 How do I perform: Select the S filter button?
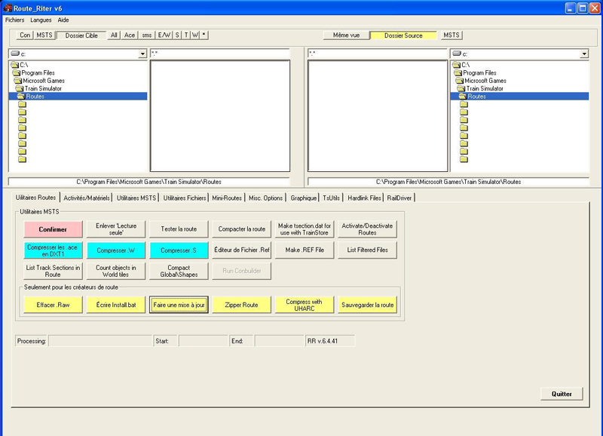(177, 35)
